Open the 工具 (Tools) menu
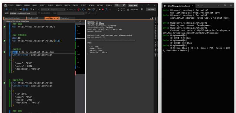The width and height of the screenshot is (236, 113). pos(83,5)
